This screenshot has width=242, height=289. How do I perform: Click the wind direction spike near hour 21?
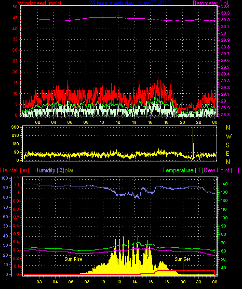click(x=193, y=143)
